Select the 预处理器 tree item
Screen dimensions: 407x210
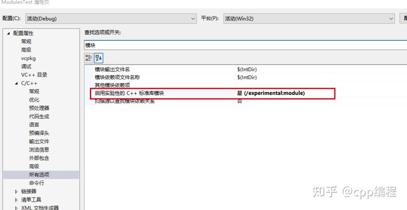[x=39, y=108]
